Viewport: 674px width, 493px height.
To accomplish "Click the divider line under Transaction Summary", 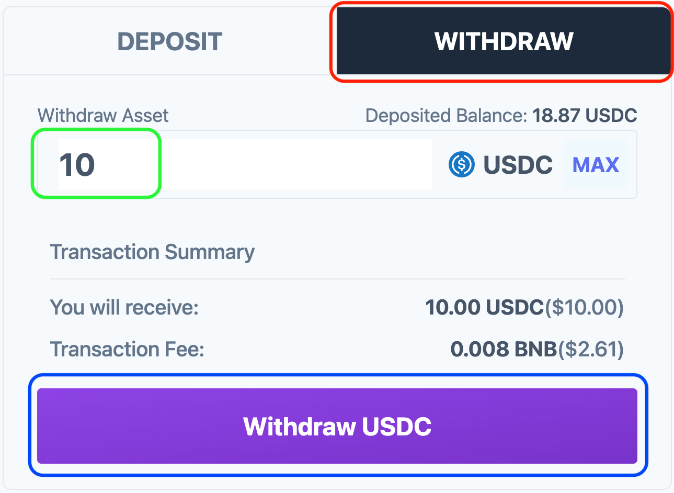I will (x=337, y=279).
